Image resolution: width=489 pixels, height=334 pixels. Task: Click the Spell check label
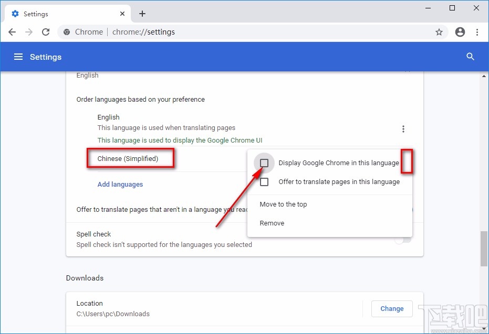[93, 234]
